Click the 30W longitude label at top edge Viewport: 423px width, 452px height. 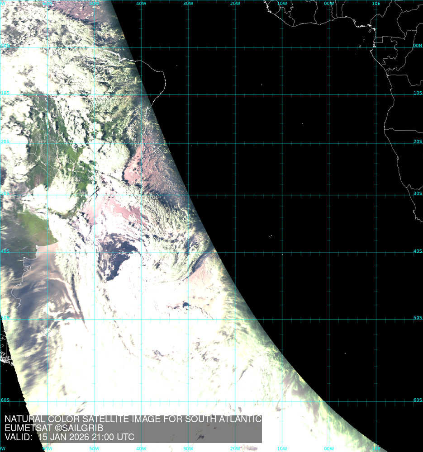pos(188,4)
